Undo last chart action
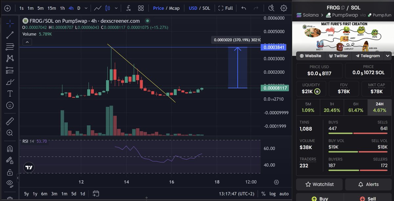394x201 pixels. coord(244,8)
